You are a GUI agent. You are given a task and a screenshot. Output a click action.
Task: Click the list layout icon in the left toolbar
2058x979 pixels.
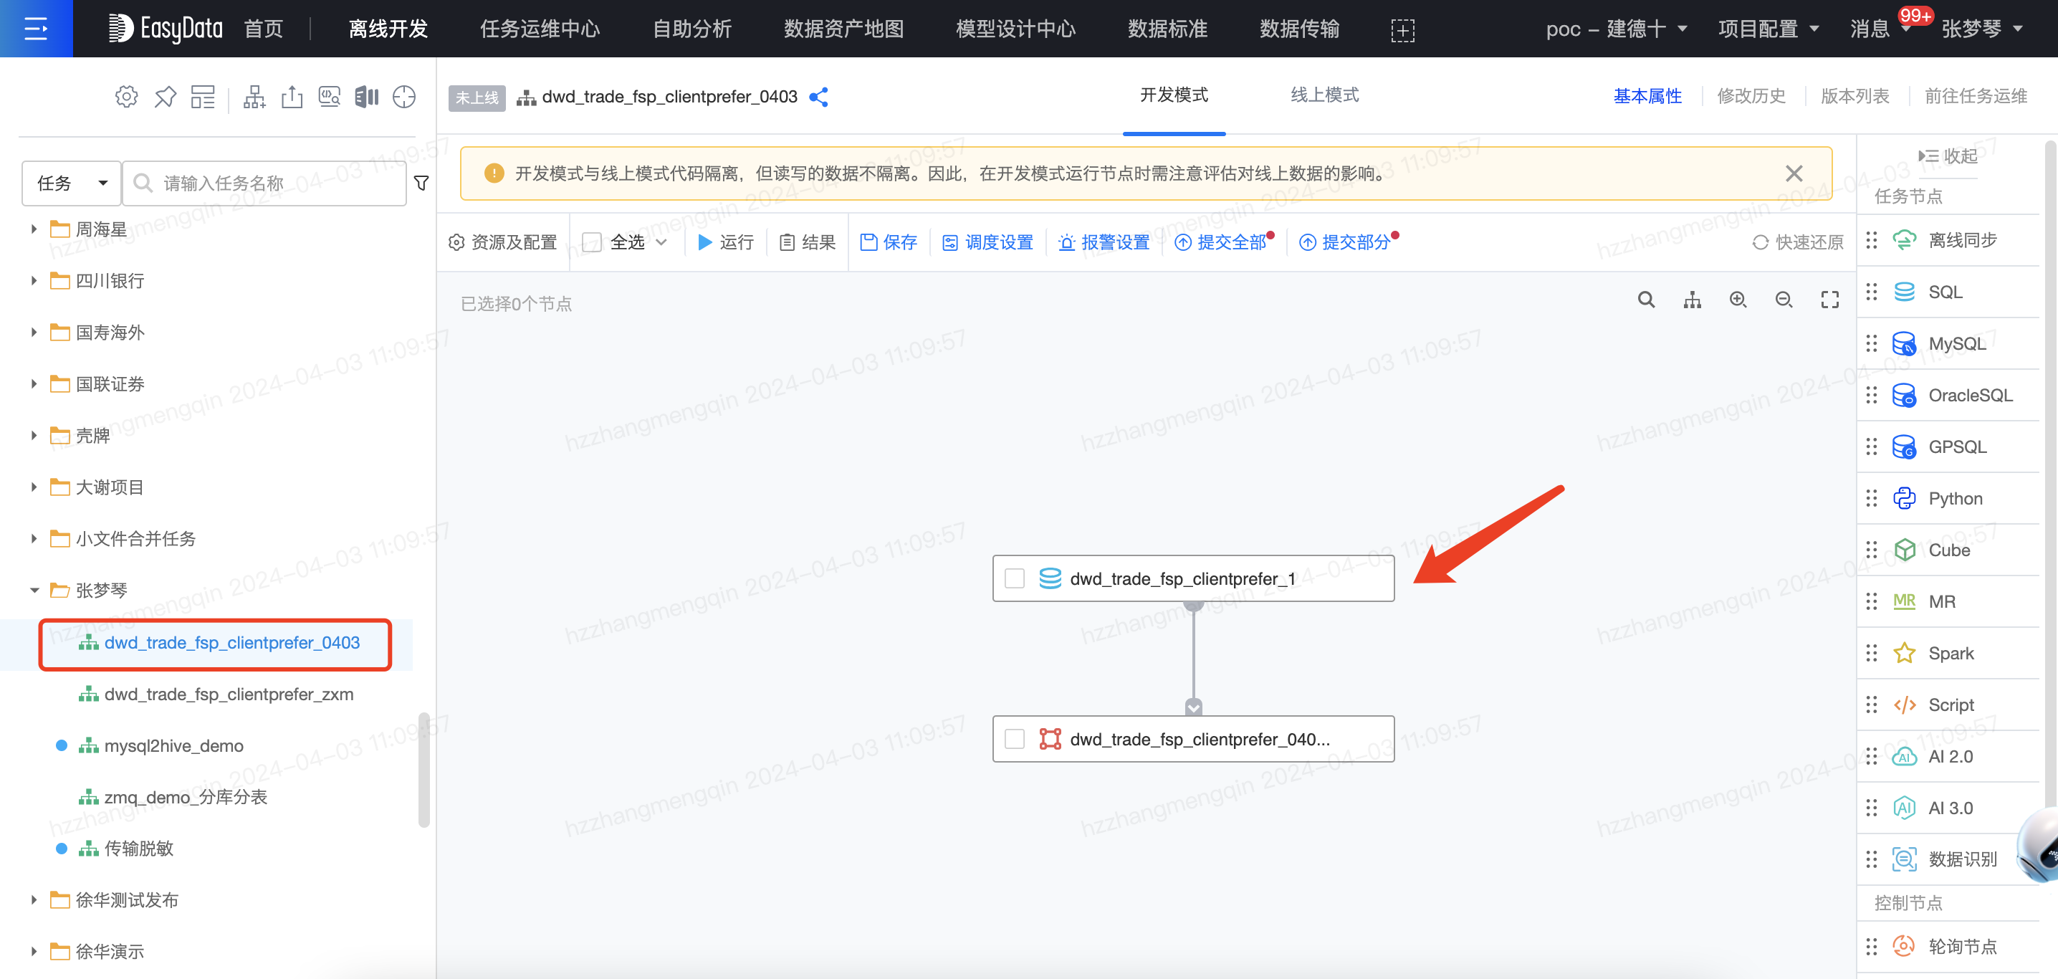(203, 97)
